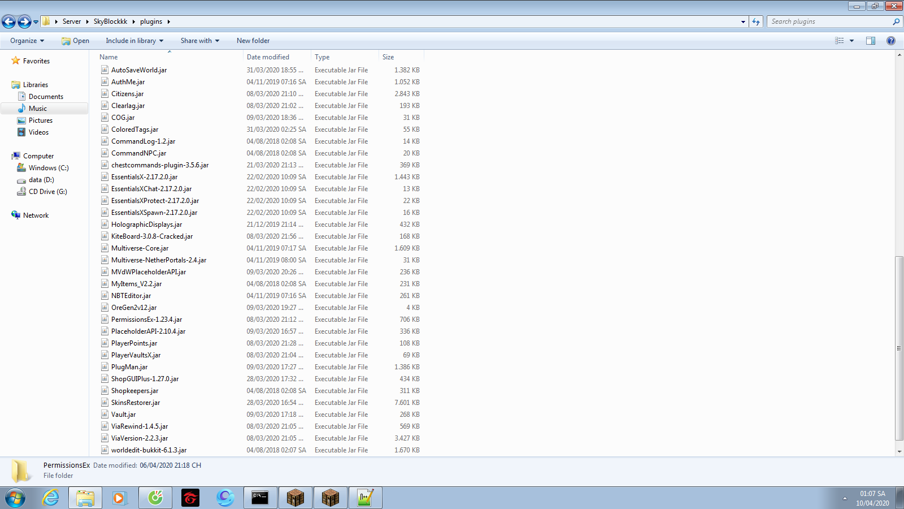This screenshot has width=904, height=509.
Task: Select the ColoredTags.jar file icon
Action: point(105,130)
